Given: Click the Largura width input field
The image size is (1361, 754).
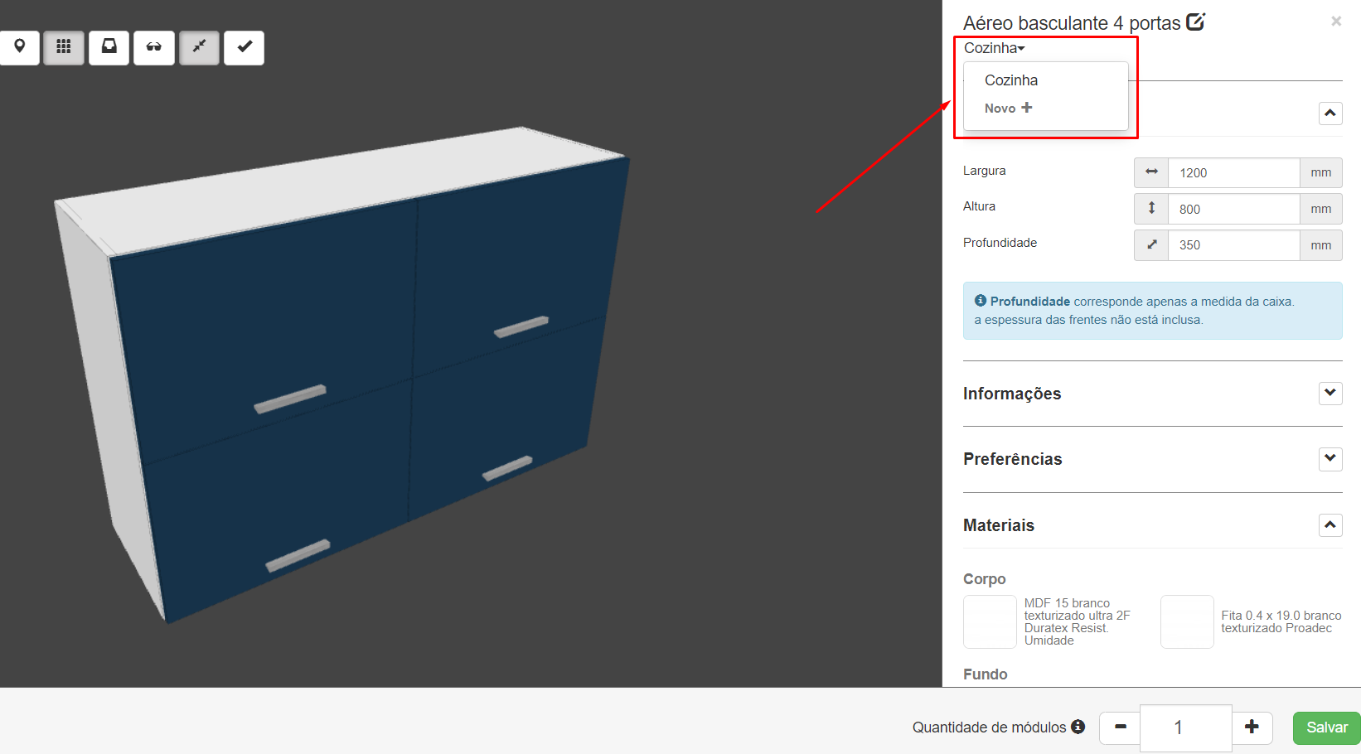Looking at the screenshot, I should 1233,172.
